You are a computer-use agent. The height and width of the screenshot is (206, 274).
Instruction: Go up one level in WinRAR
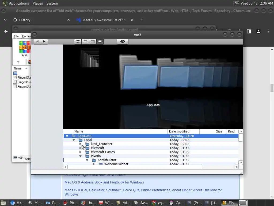pyautogui.click(x=18, y=62)
